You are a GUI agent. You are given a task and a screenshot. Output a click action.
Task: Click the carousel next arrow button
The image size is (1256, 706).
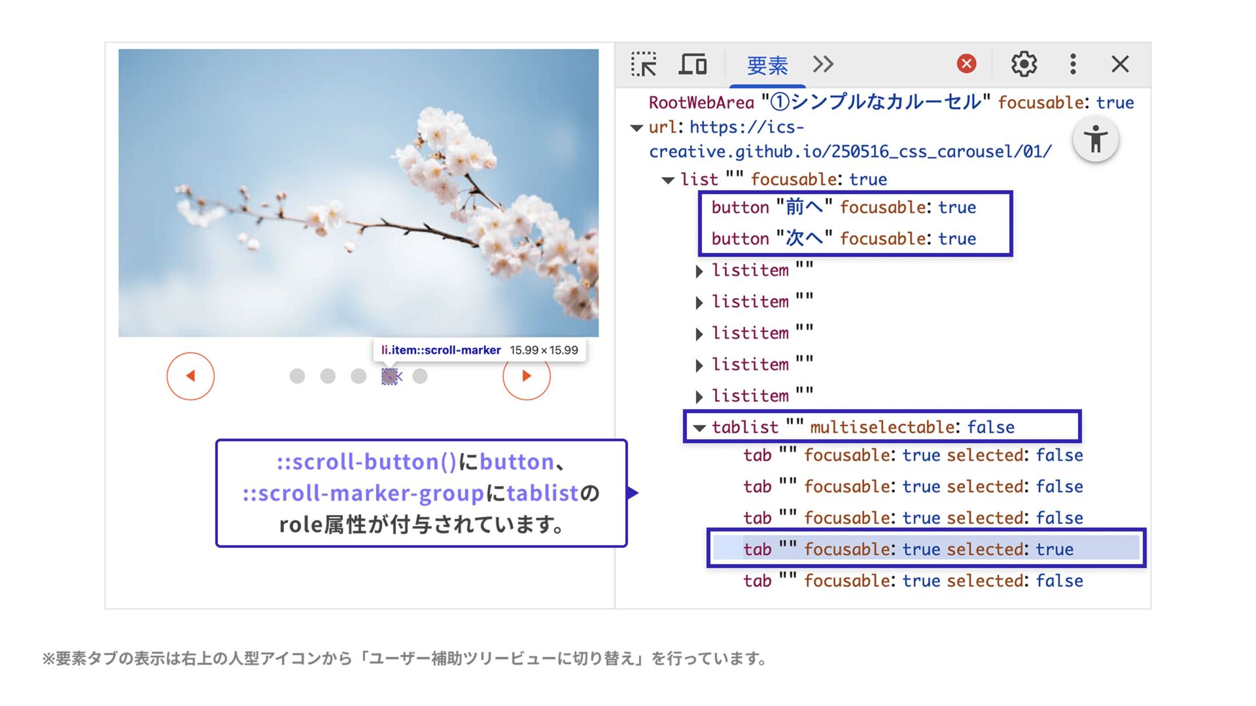pos(526,376)
